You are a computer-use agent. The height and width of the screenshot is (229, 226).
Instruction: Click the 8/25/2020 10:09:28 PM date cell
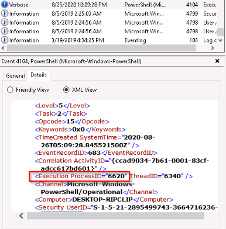tap(79, 5)
